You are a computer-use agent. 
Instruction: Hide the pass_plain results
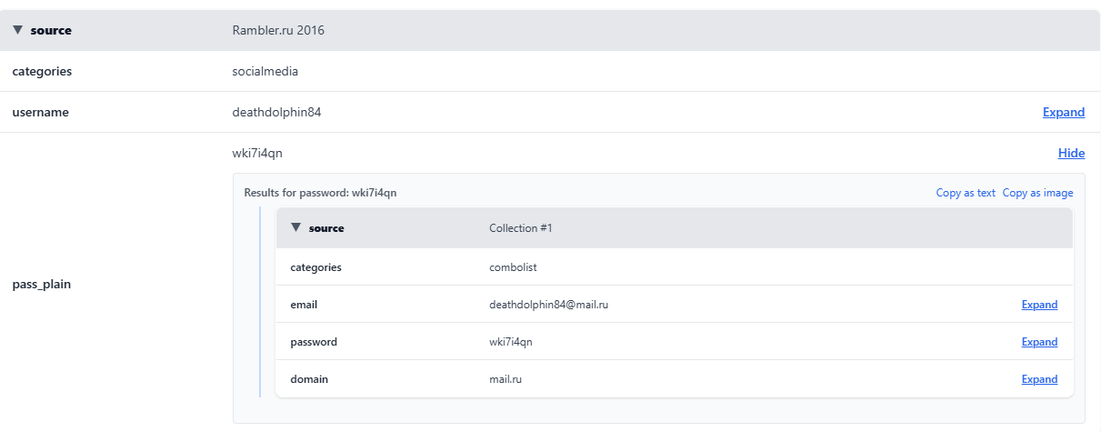click(1071, 154)
